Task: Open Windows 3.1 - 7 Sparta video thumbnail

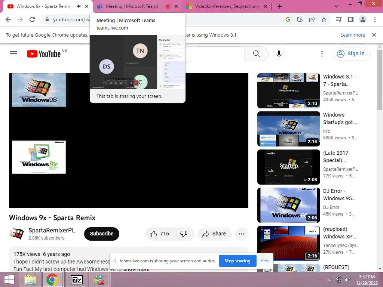Action: tap(288, 90)
